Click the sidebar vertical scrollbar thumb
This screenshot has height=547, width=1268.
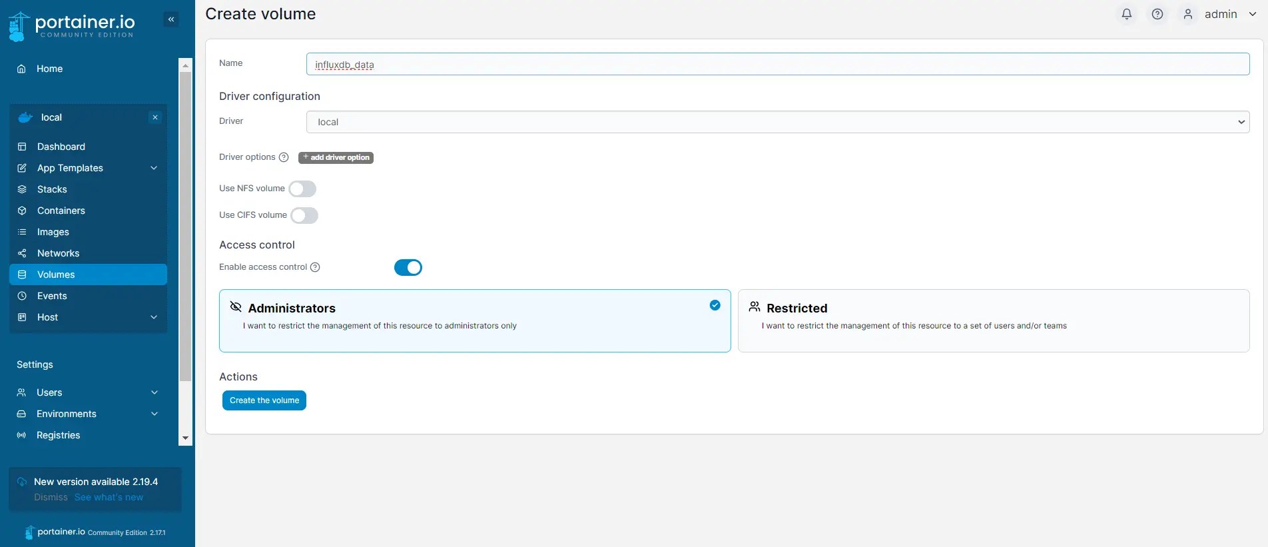[x=186, y=227]
